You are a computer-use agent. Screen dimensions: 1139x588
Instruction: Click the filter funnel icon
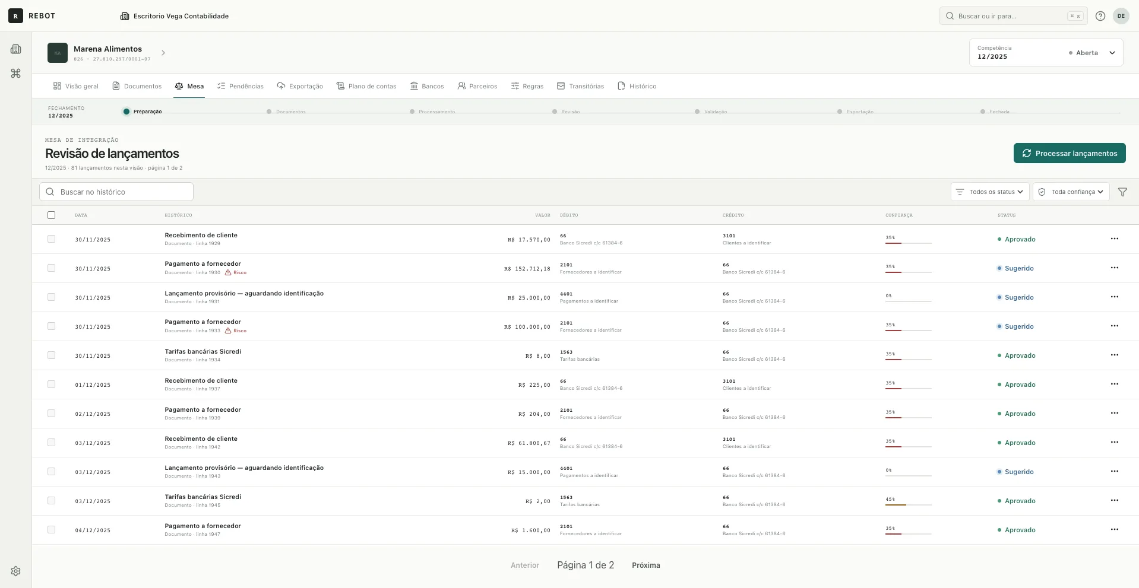click(1122, 192)
